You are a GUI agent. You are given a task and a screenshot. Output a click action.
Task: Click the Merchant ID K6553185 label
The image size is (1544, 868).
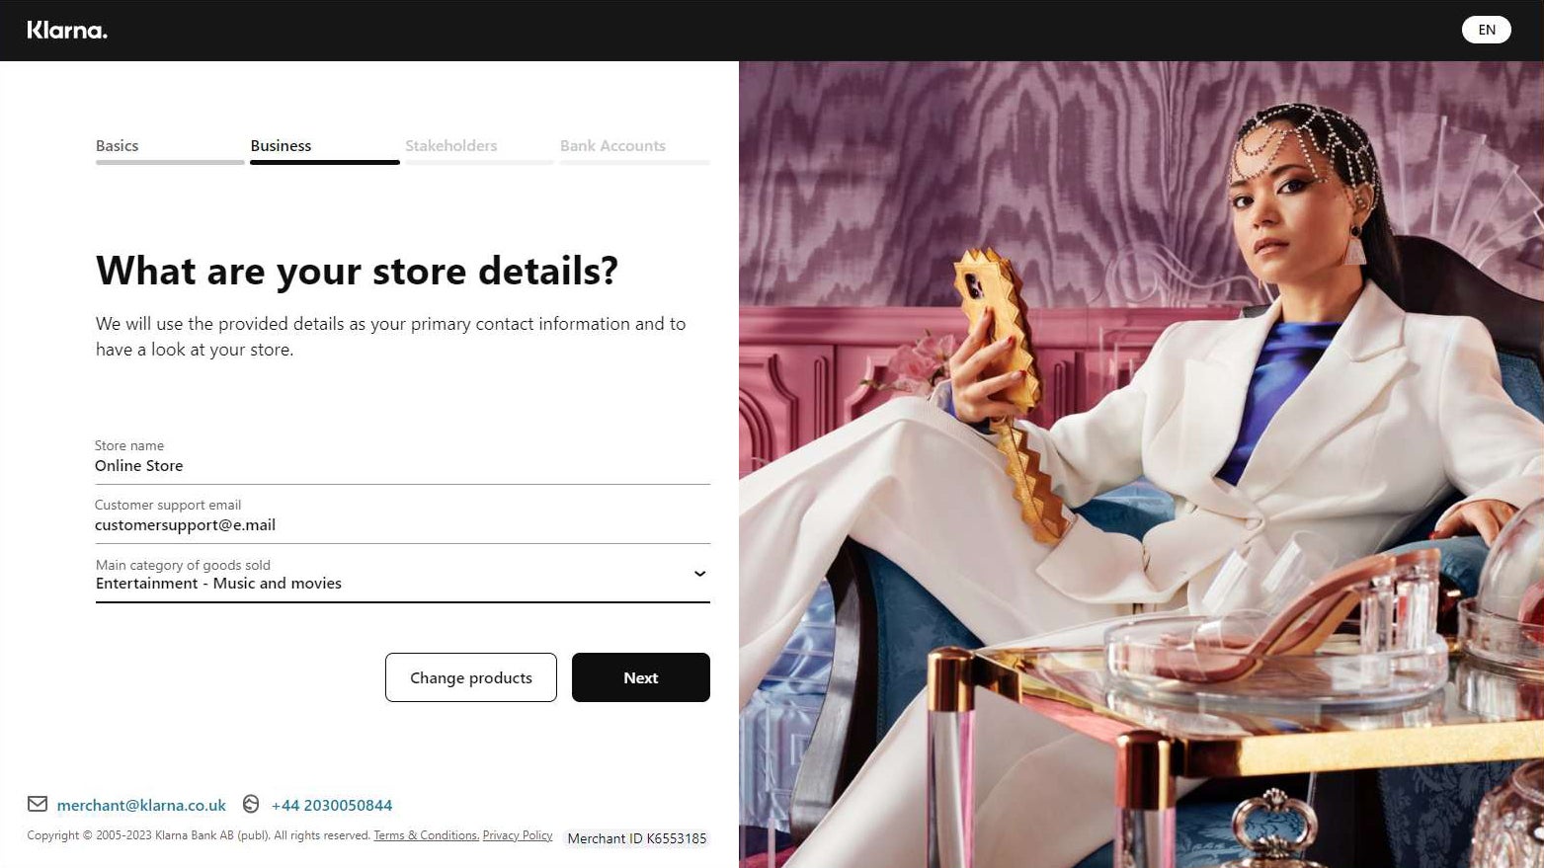637,838
